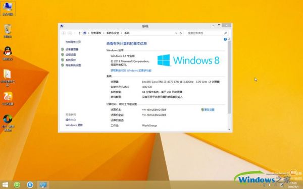Click the Intel Core i7-4770 processor value
303x189 pixels.
coord(181,82)
